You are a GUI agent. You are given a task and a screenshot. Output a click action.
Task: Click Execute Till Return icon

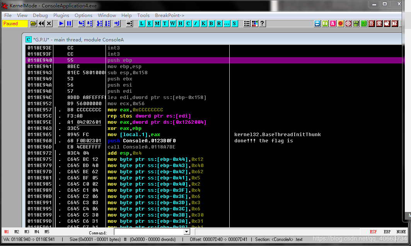coord(117,24)
